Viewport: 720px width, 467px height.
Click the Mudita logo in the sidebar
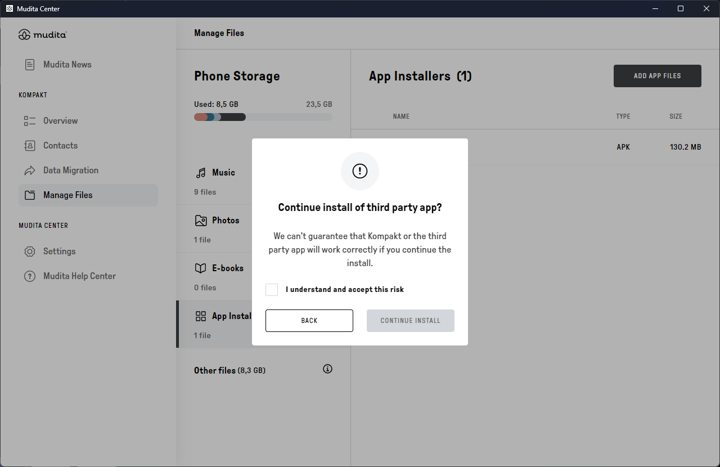click(x=43, y=35)
